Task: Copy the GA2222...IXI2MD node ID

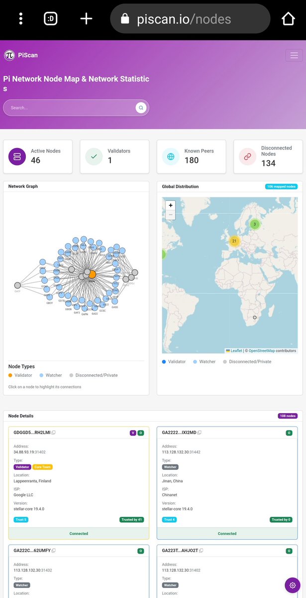Action: (199, 433)
